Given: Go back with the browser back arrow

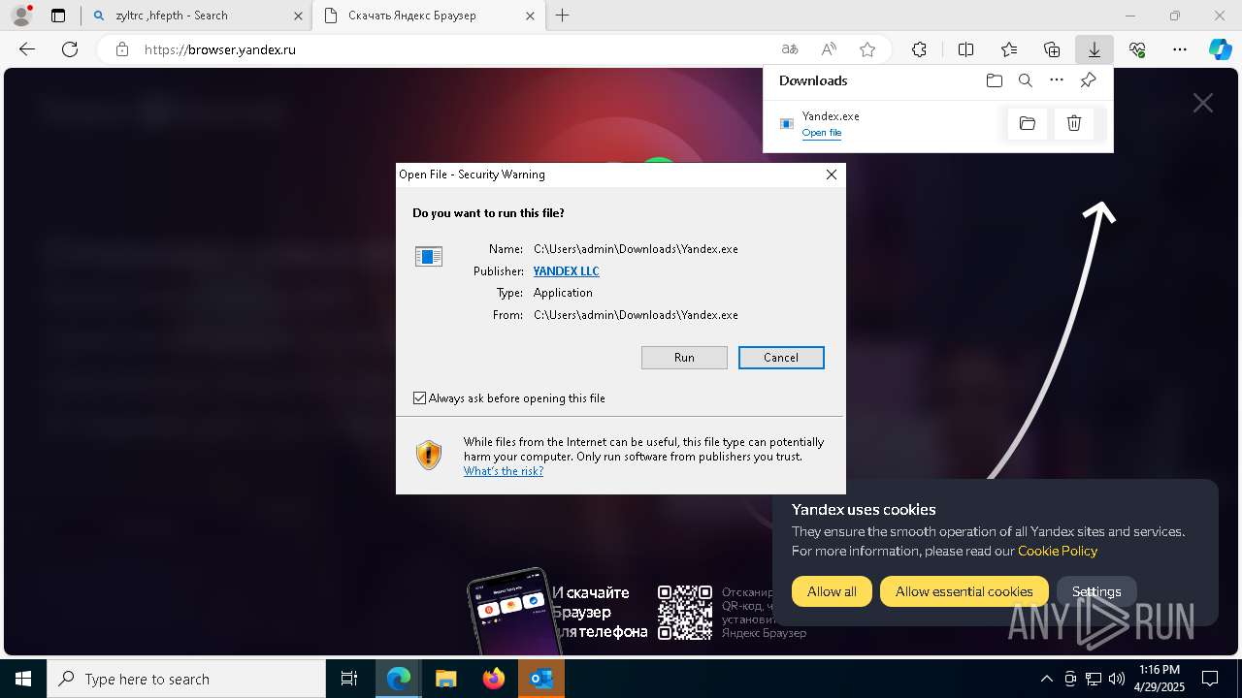Looking at the screenshot, I should [x=27, y=49].
